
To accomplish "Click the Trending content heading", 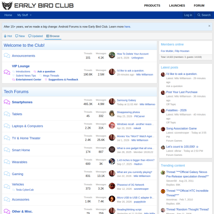I will pyautogui.click(x=173, y=165).
